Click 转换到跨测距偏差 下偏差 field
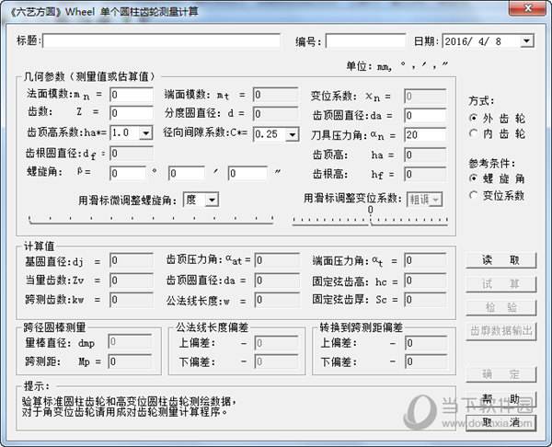The width and height of the screenshot is (552, 447). (x=425, y=361)
